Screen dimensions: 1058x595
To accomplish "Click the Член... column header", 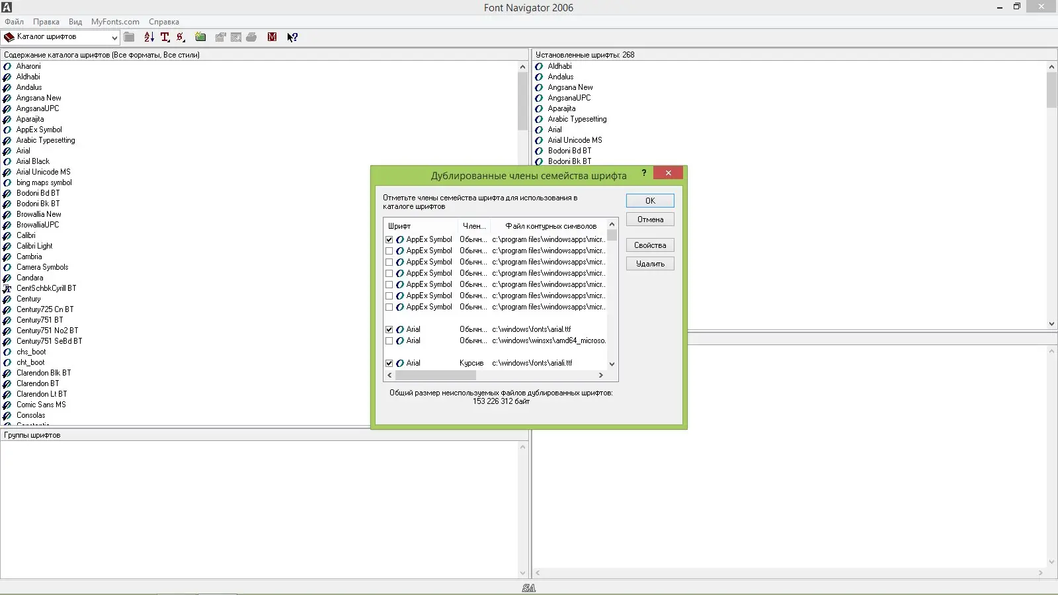I will coord(474,226).
